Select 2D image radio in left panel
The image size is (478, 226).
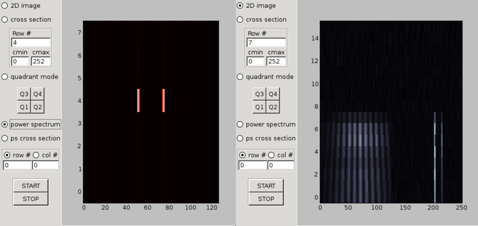[x=5, y=5]
